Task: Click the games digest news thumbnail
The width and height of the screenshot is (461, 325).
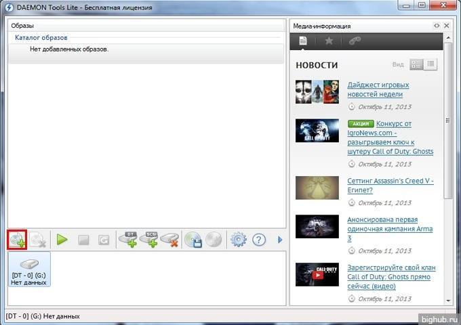Action: [x=317, y=92]
